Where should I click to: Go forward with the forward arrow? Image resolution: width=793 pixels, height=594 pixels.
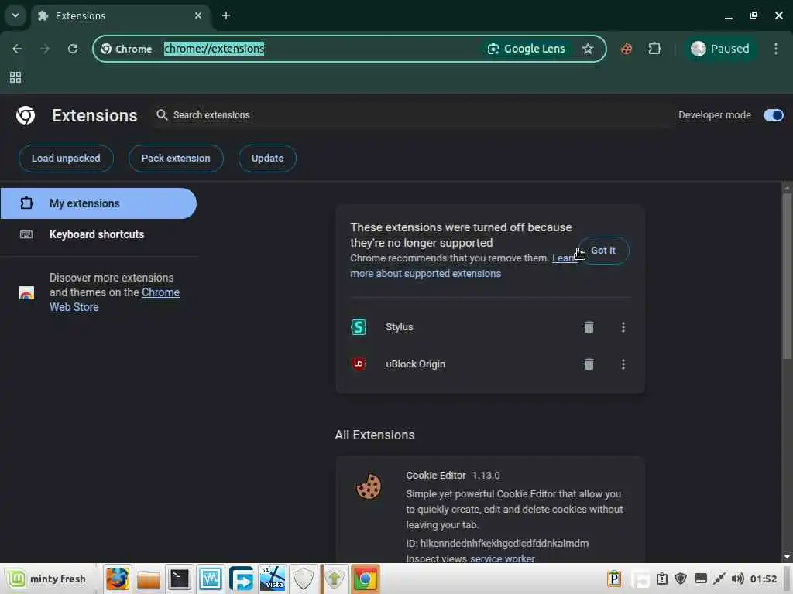[45, 49]
